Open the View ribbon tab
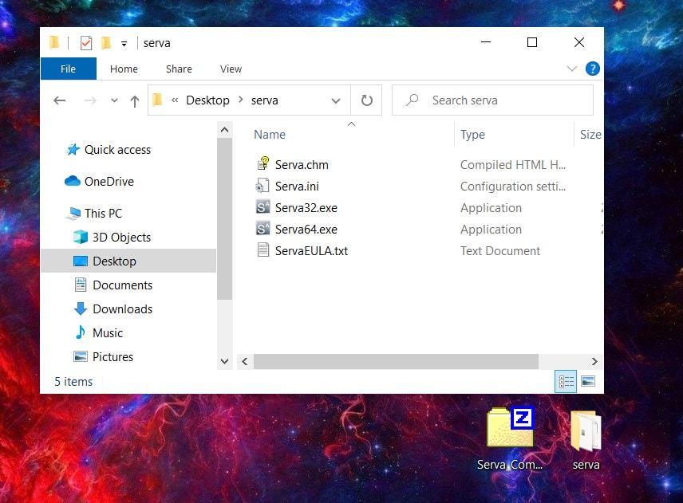The height and width of the screenshot is (503, 683). click(x=231, y=69)
